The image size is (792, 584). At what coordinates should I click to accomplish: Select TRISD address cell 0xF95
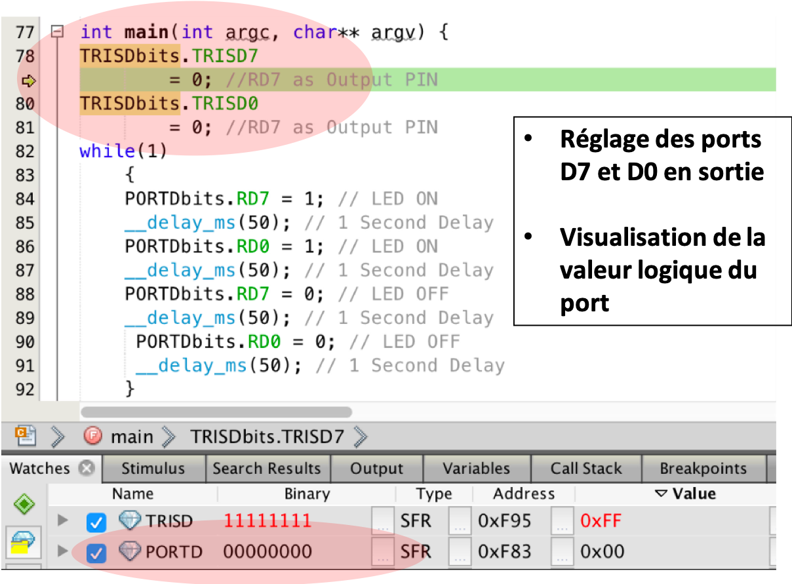click(504, 522)
